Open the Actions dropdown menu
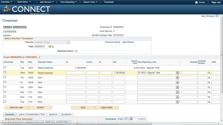 (x=7, y=35)
